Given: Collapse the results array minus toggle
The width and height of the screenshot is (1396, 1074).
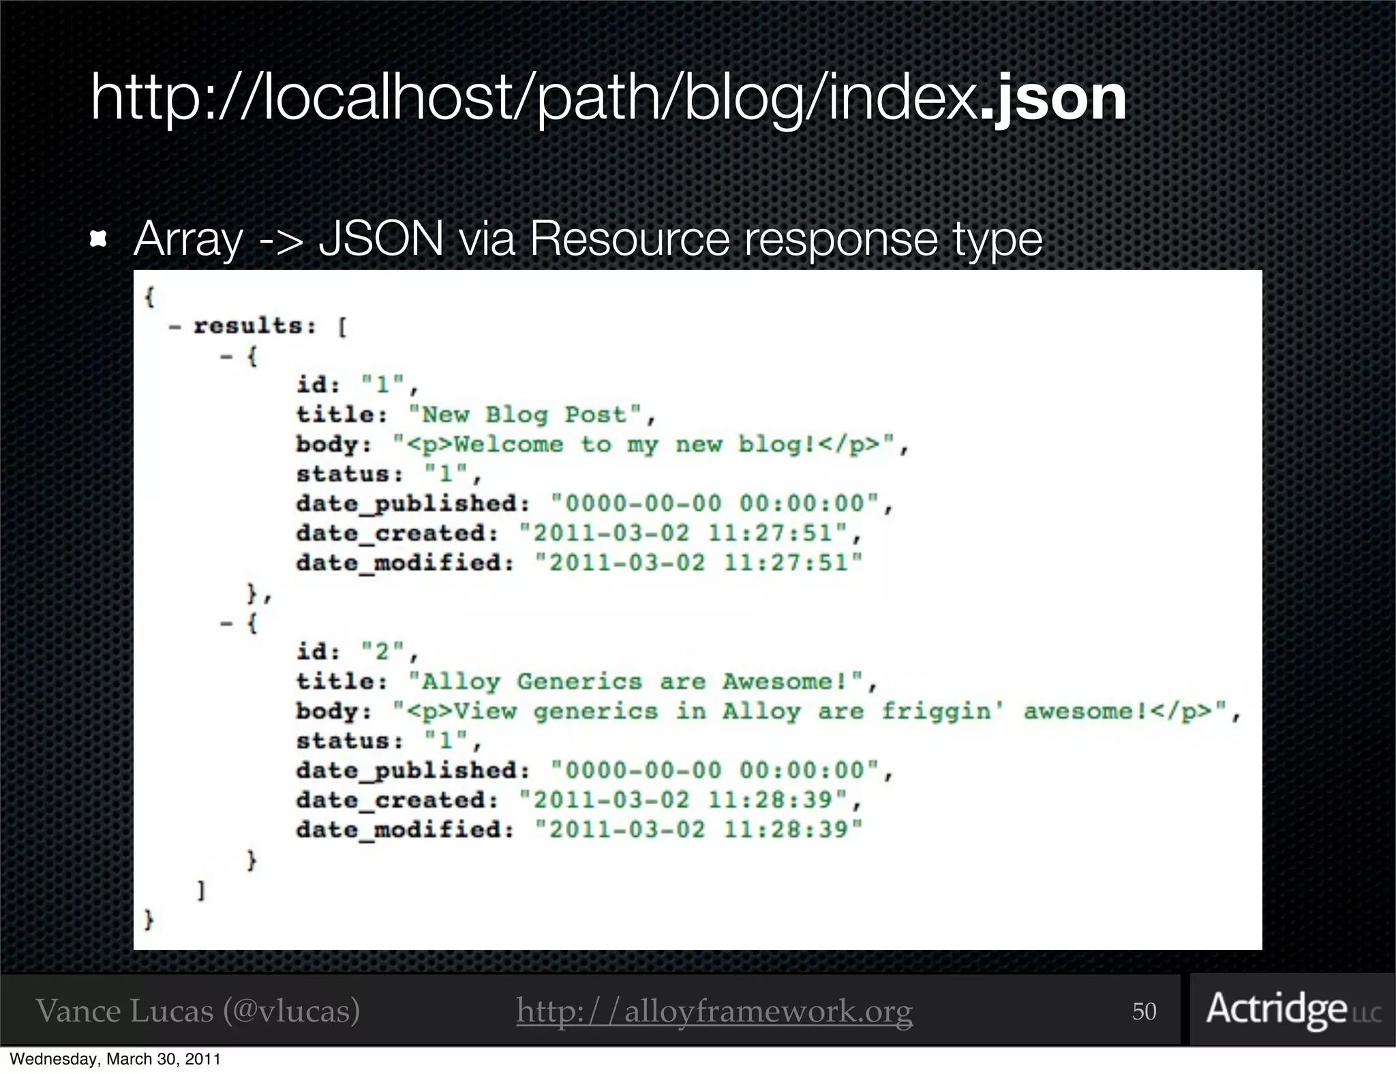Looking at the screenshot, I should point(175,327).
